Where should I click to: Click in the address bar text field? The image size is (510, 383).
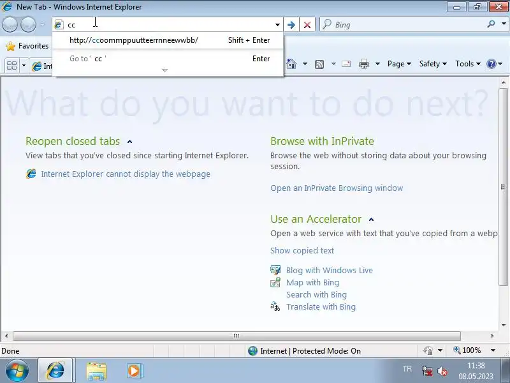coord(169,25)
